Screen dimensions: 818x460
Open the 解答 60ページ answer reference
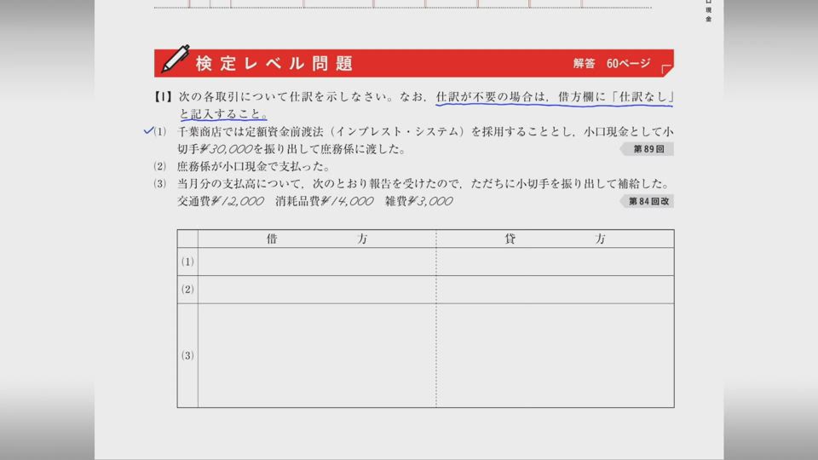click(611, 63)
